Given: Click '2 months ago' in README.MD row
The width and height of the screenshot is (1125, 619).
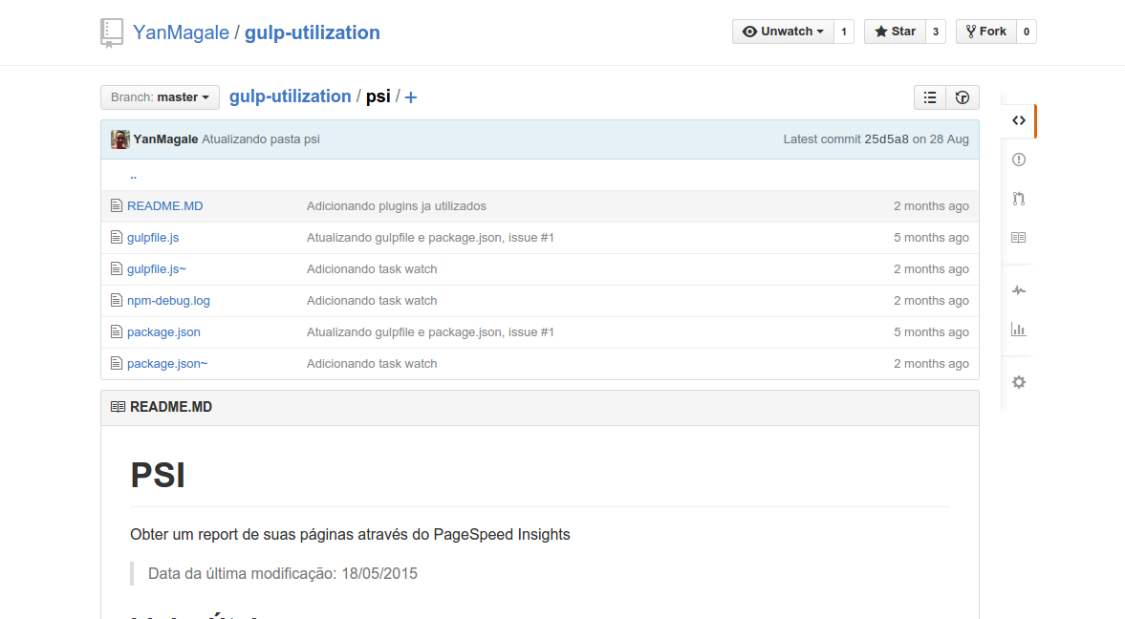Looking at the screenshot, I should pyautogui.click(x=931, y=205).
